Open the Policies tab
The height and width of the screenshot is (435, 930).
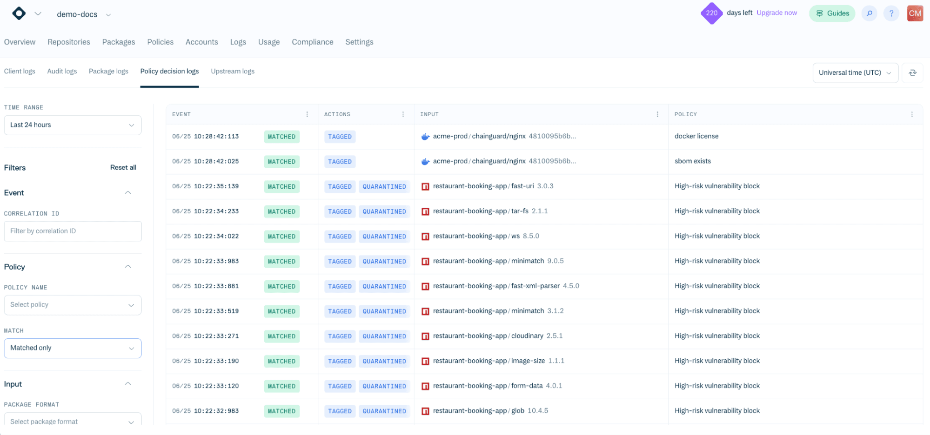point(160,42)
